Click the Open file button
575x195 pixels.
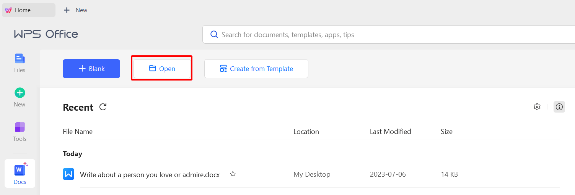point(162,69)
